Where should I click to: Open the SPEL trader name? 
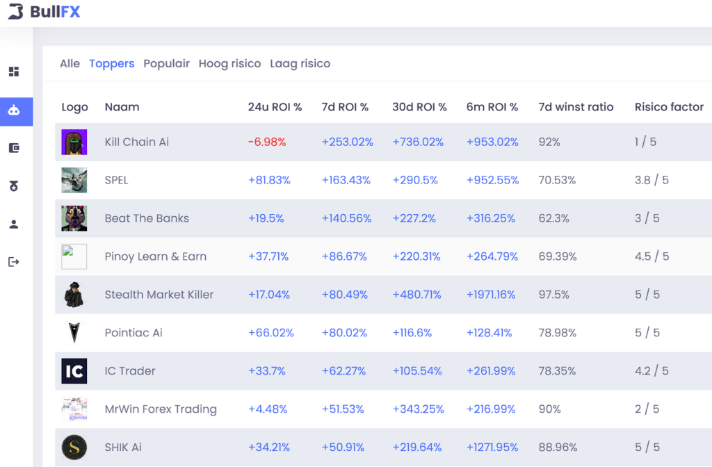(x=116, y=180)
